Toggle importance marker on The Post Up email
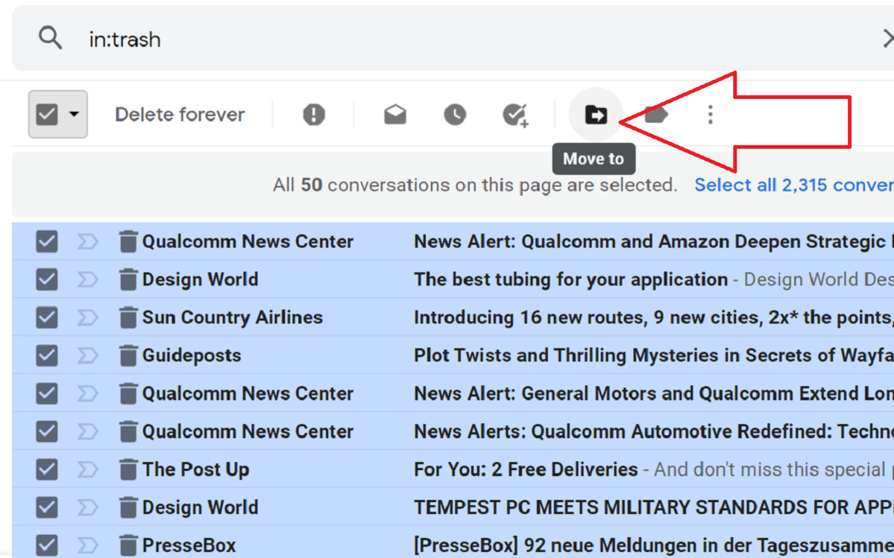This screenshot has height=558, width=894. [87, 469]
